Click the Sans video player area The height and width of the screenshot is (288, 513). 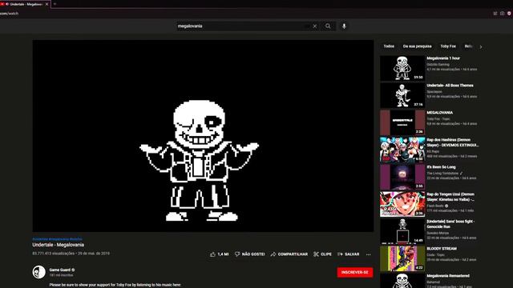point(203,136)
